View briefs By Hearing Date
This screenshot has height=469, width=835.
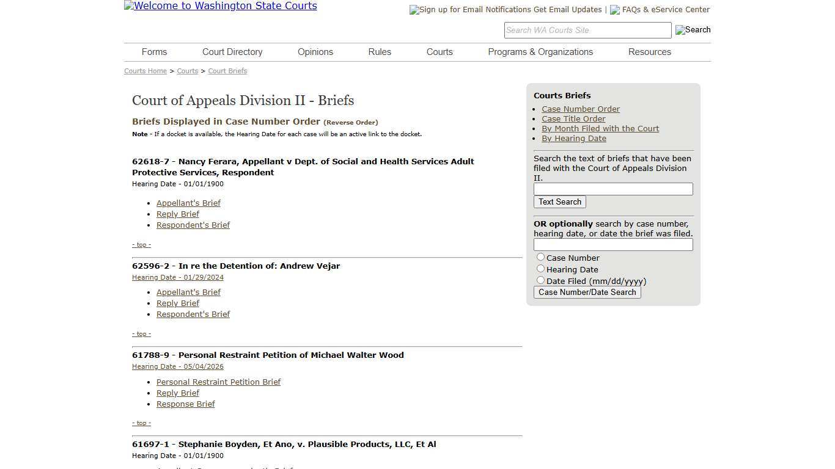pyautogui.click(x=573, y=138)
